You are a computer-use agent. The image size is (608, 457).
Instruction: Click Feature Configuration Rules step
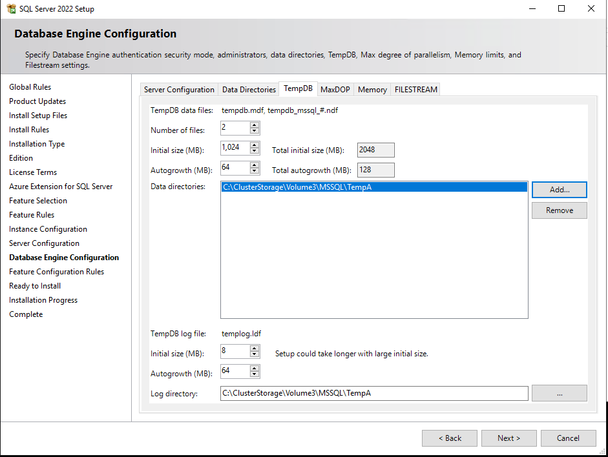57,272
